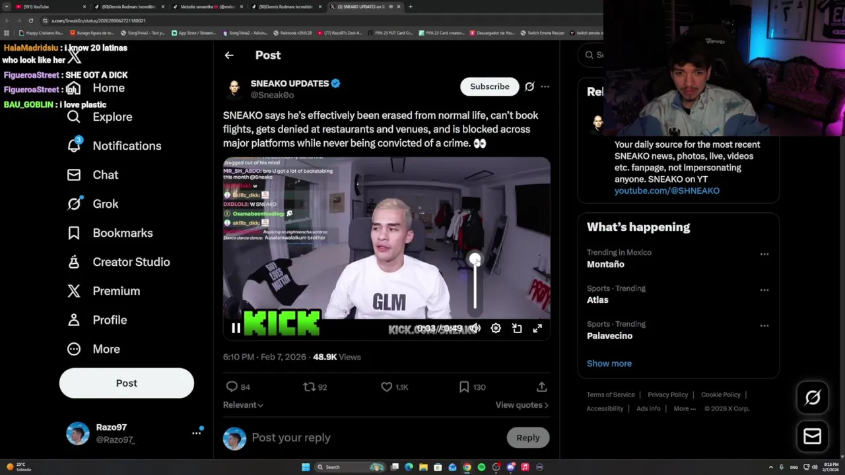
Task: Click the share post icon
Action: (x=541, y=387)
